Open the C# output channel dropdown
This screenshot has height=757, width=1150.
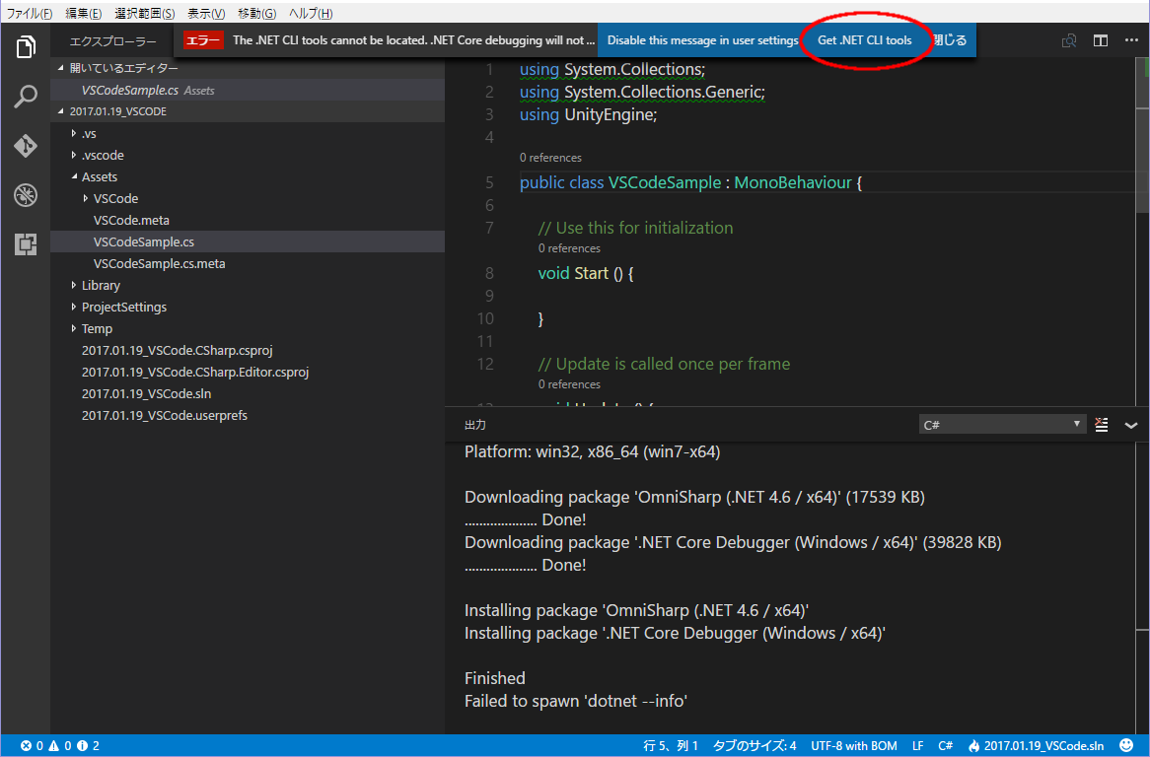(x=1001, y=424)
